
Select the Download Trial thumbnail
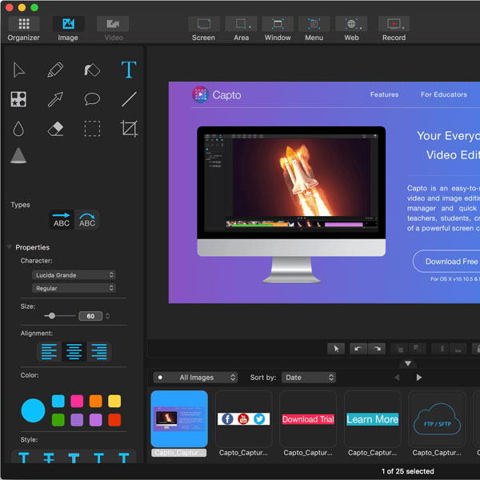click(x=308, y=419)
